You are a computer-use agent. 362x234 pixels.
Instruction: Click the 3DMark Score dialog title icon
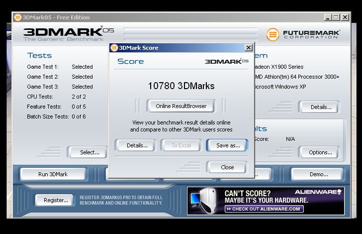[114, 48]
